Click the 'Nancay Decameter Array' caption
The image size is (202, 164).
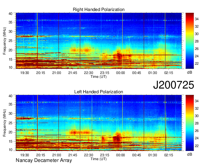pos(44,160)
